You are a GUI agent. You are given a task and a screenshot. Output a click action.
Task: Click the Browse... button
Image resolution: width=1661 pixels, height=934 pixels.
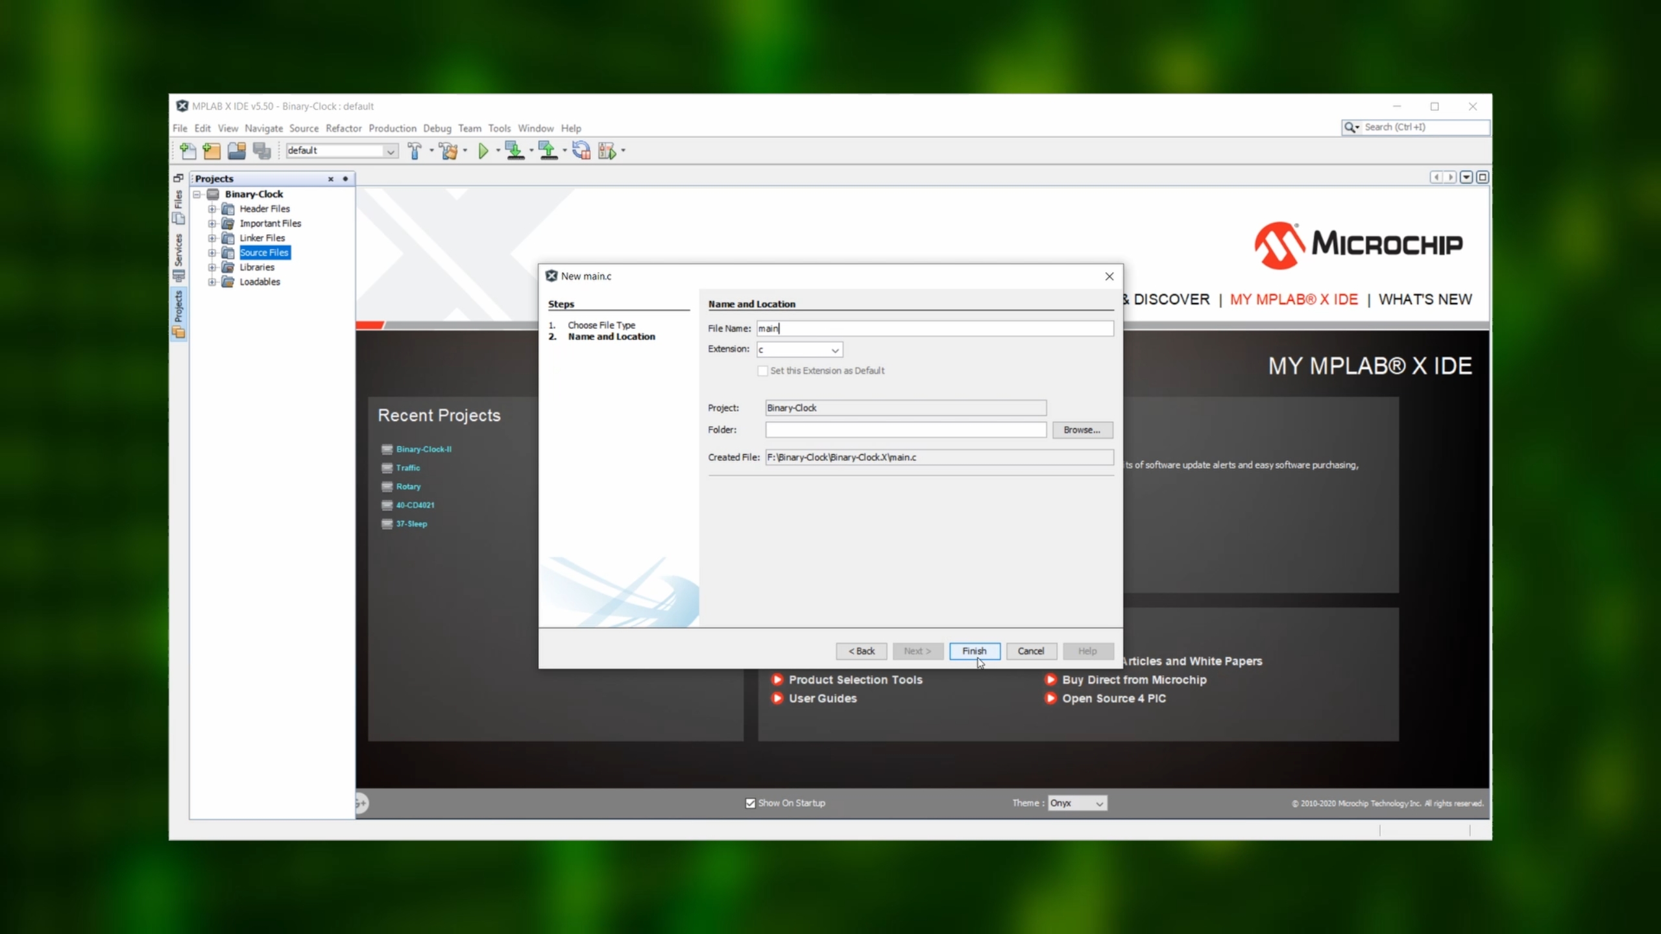click(1082, 430)
